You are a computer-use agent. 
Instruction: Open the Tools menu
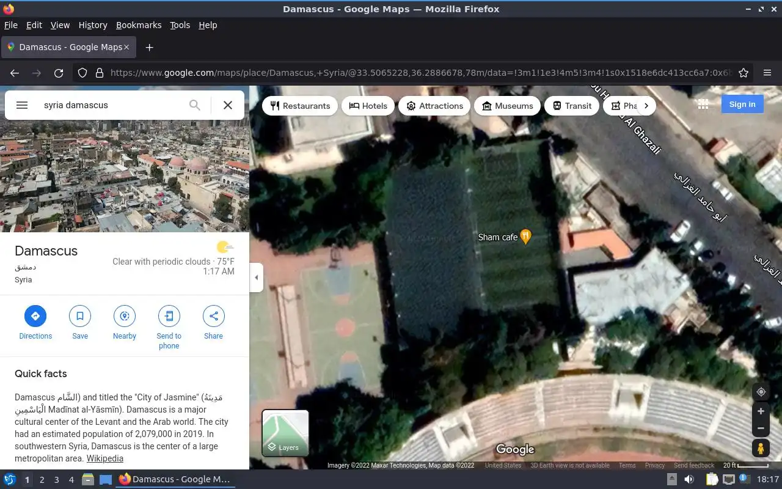tap(180, 25)
